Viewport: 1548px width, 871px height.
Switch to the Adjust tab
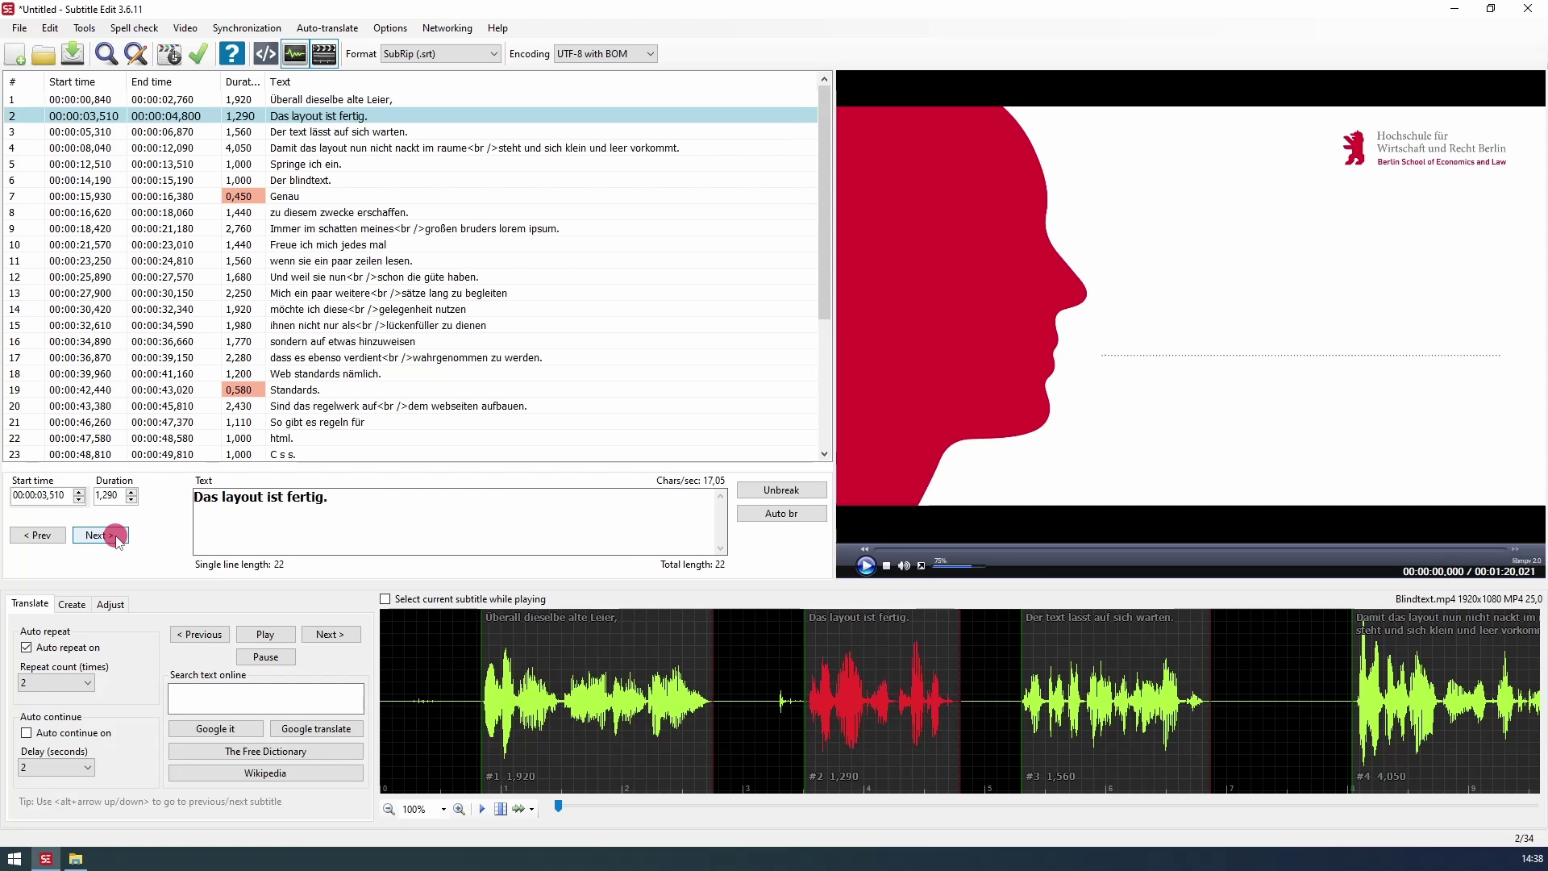point(110,605)
